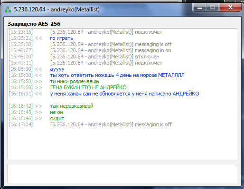Screen dimensions: 244x189
Task: Select the 'го играть' message
Action: click(62, 38)
